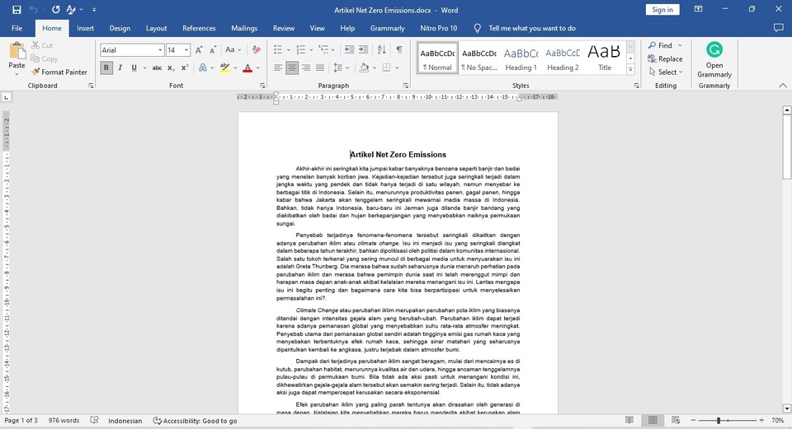The width and height of the screenshot is (792, 429).
Task: Toggle bold formatting
Action: 106,68
